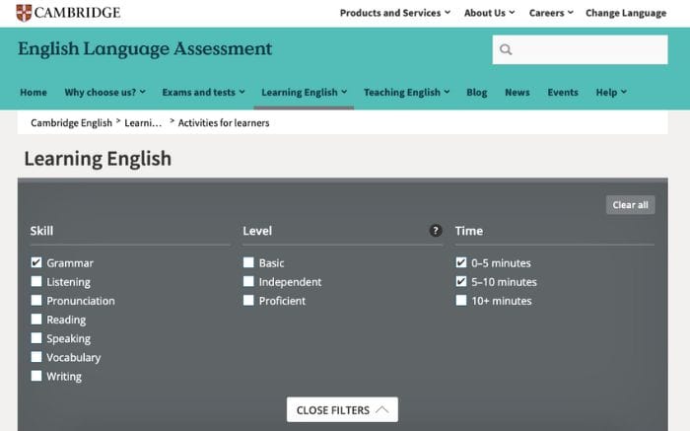Uncheck the 5–10 minutes checkbox

461,282
